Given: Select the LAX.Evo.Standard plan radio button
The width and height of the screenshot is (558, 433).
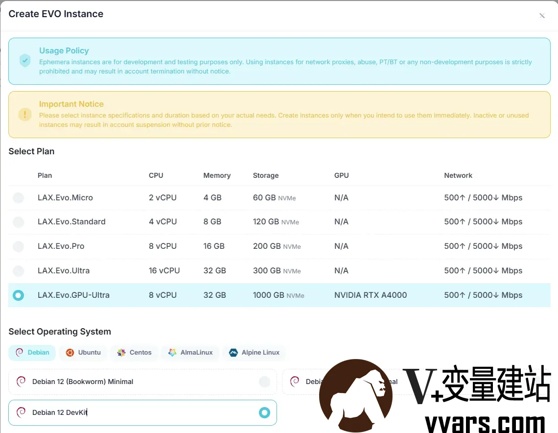Looking at the screenshot, I should tap(19, 222).
